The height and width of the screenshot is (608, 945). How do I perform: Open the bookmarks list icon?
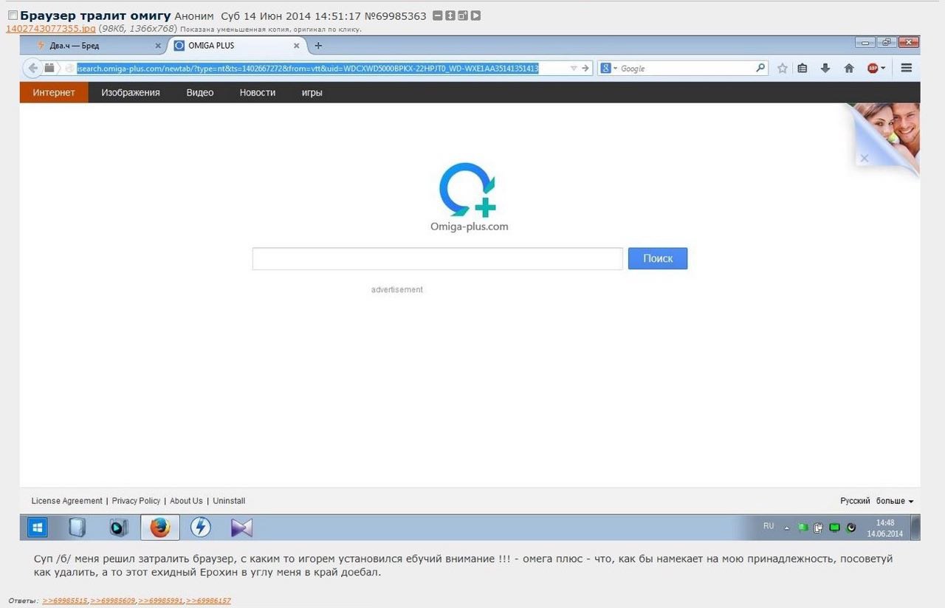click(x=803, y=68)
